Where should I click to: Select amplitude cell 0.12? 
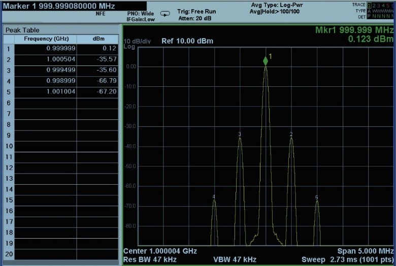pyautogui.click(x=97, y=49)
